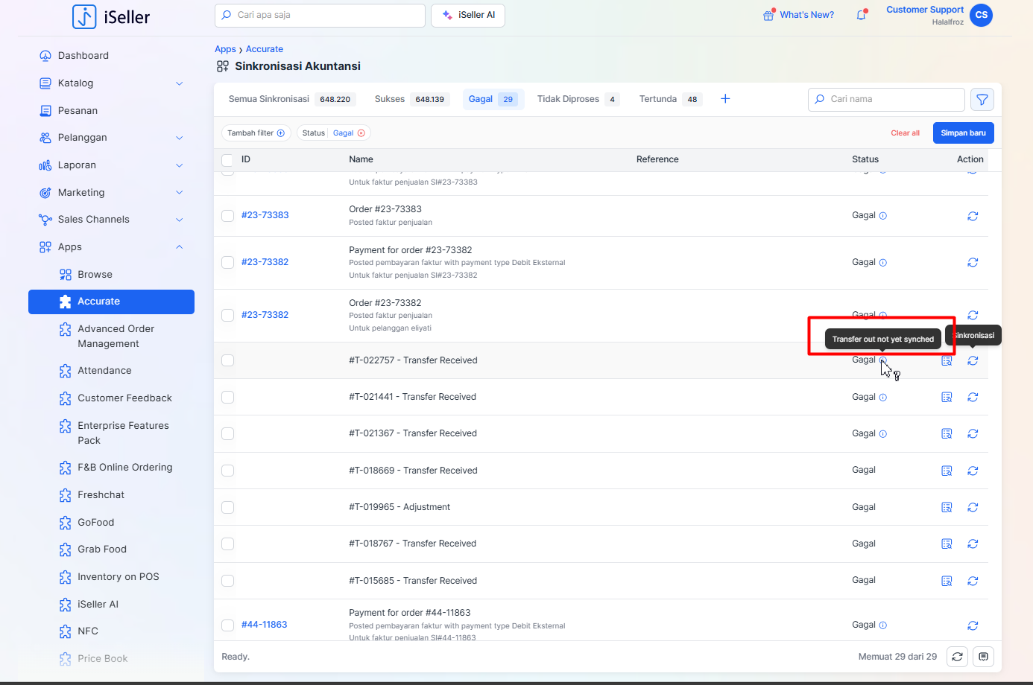Image resolution: width=1033 pixels, height=685 pixels.
Task: Open the What's New link
Action: coord(798,15)
